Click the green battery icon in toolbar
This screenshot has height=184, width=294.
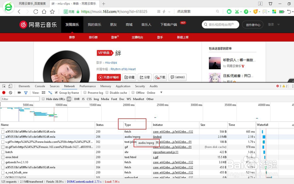pos(281,12)
